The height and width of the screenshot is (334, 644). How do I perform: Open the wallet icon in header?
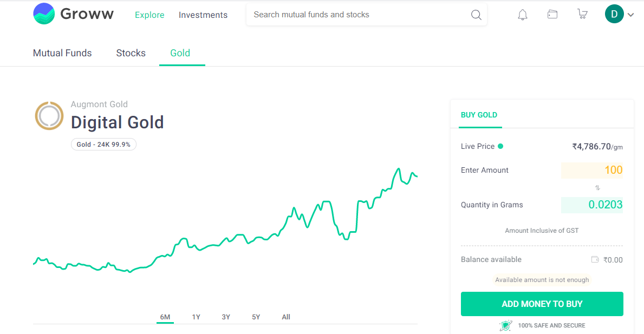pyautogui.click(x=552, y=15)
